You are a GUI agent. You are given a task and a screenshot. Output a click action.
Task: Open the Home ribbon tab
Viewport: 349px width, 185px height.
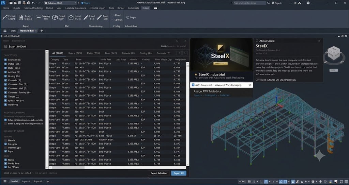click(6, 8)
